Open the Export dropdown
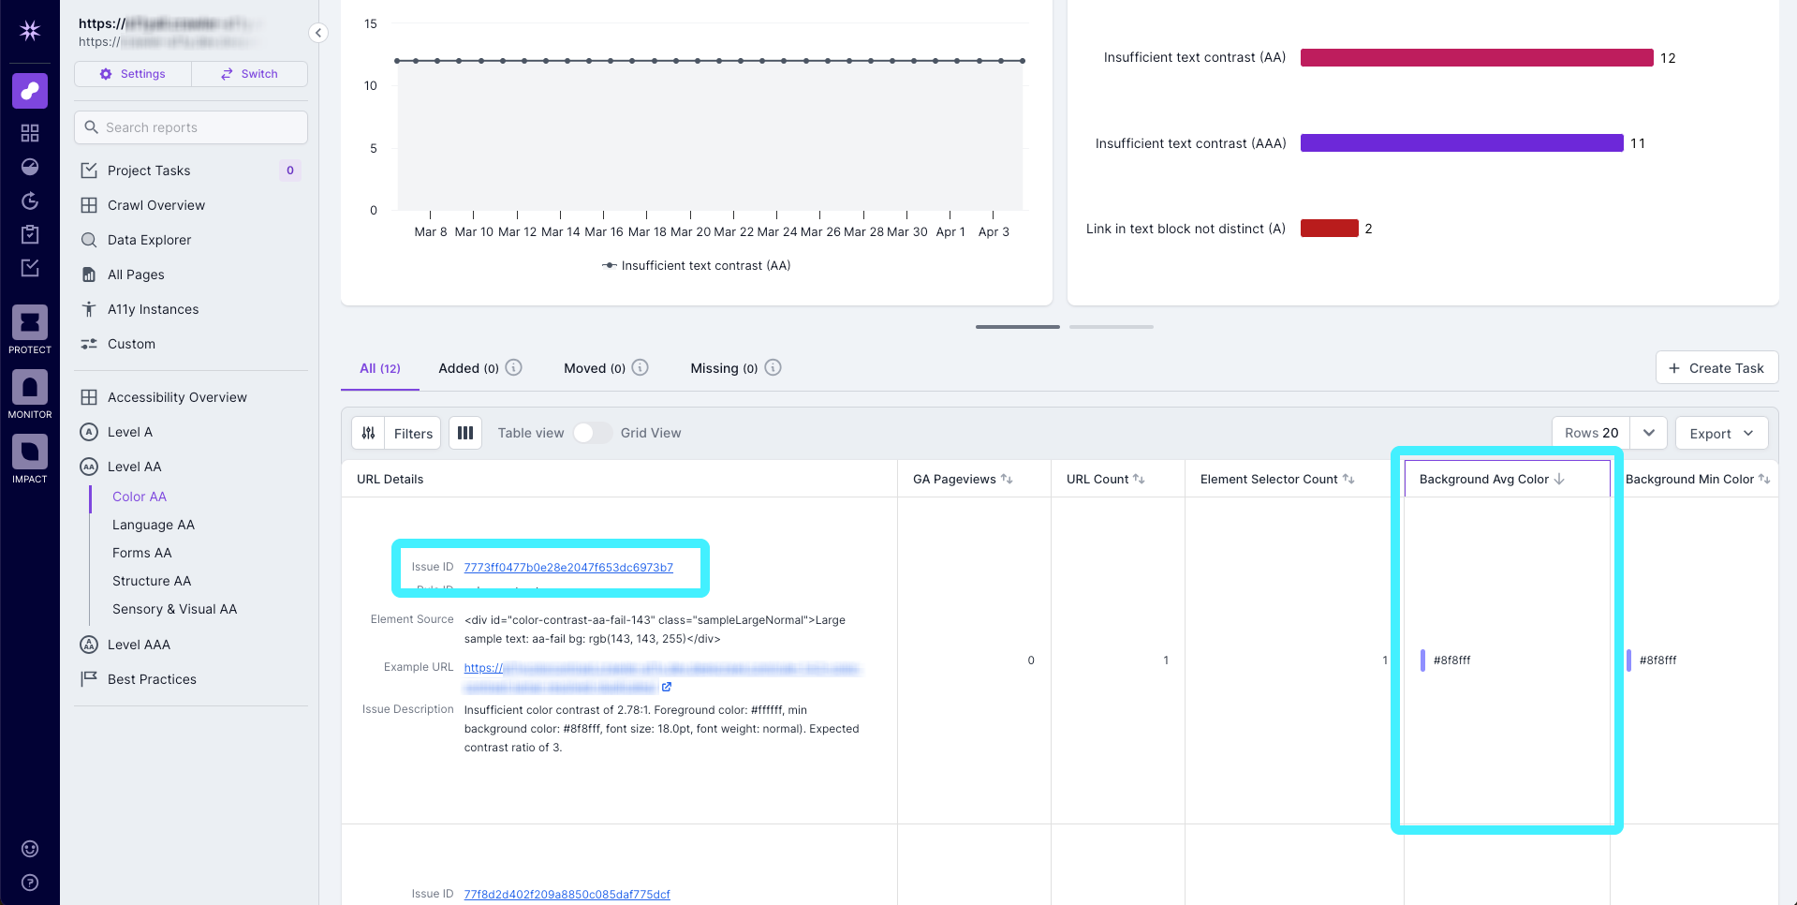1797x905 pixels. click(1721, 433)
